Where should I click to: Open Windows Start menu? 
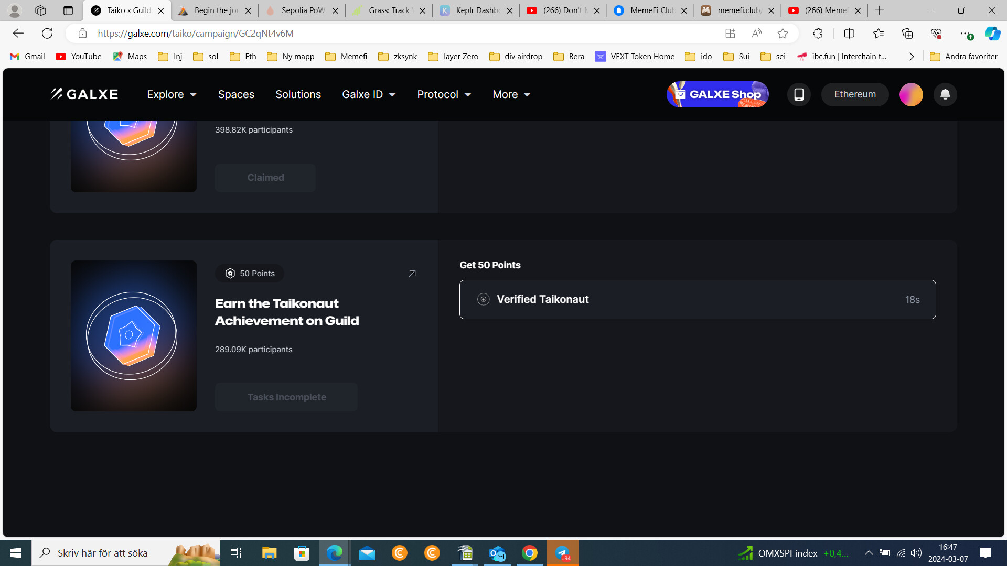pos(16,553)
